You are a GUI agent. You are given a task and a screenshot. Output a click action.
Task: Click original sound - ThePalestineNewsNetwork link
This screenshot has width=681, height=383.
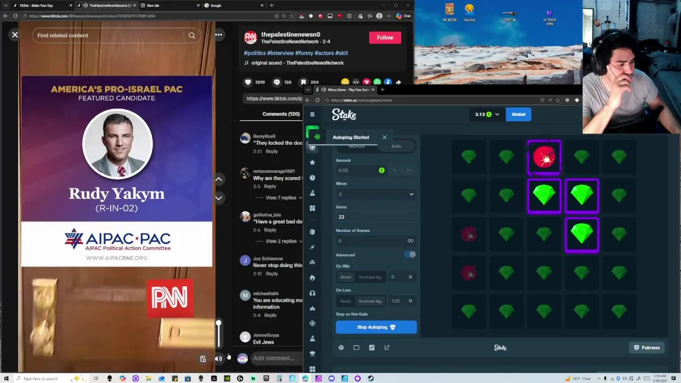tap(297, 63)
